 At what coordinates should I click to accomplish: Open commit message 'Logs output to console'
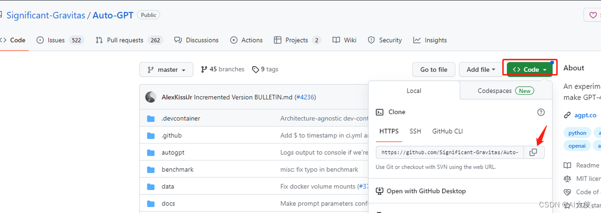pos(324,152)
